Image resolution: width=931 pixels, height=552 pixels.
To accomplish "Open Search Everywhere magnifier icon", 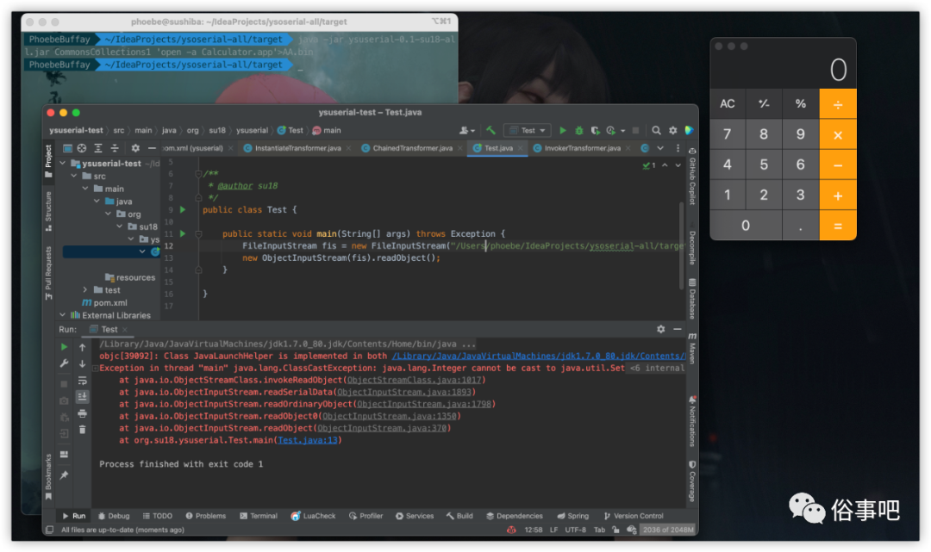I will pos(656,130).
